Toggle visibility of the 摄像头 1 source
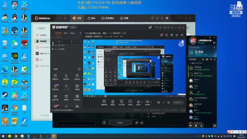This screenshot has height=139, width=247. [x=53, y=41]
